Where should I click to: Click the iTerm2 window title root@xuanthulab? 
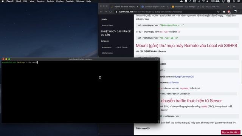[x=81, y=59]
